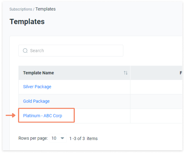Click the Template Name column header
The width and height of the screenshot is (185, 153).
74,73
